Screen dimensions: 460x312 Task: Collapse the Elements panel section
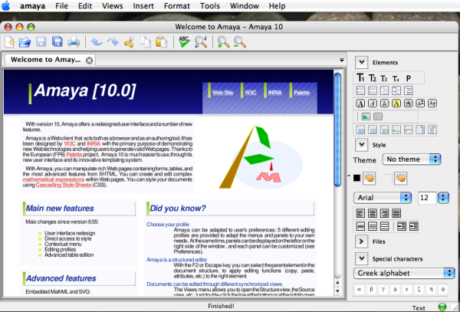361,61
